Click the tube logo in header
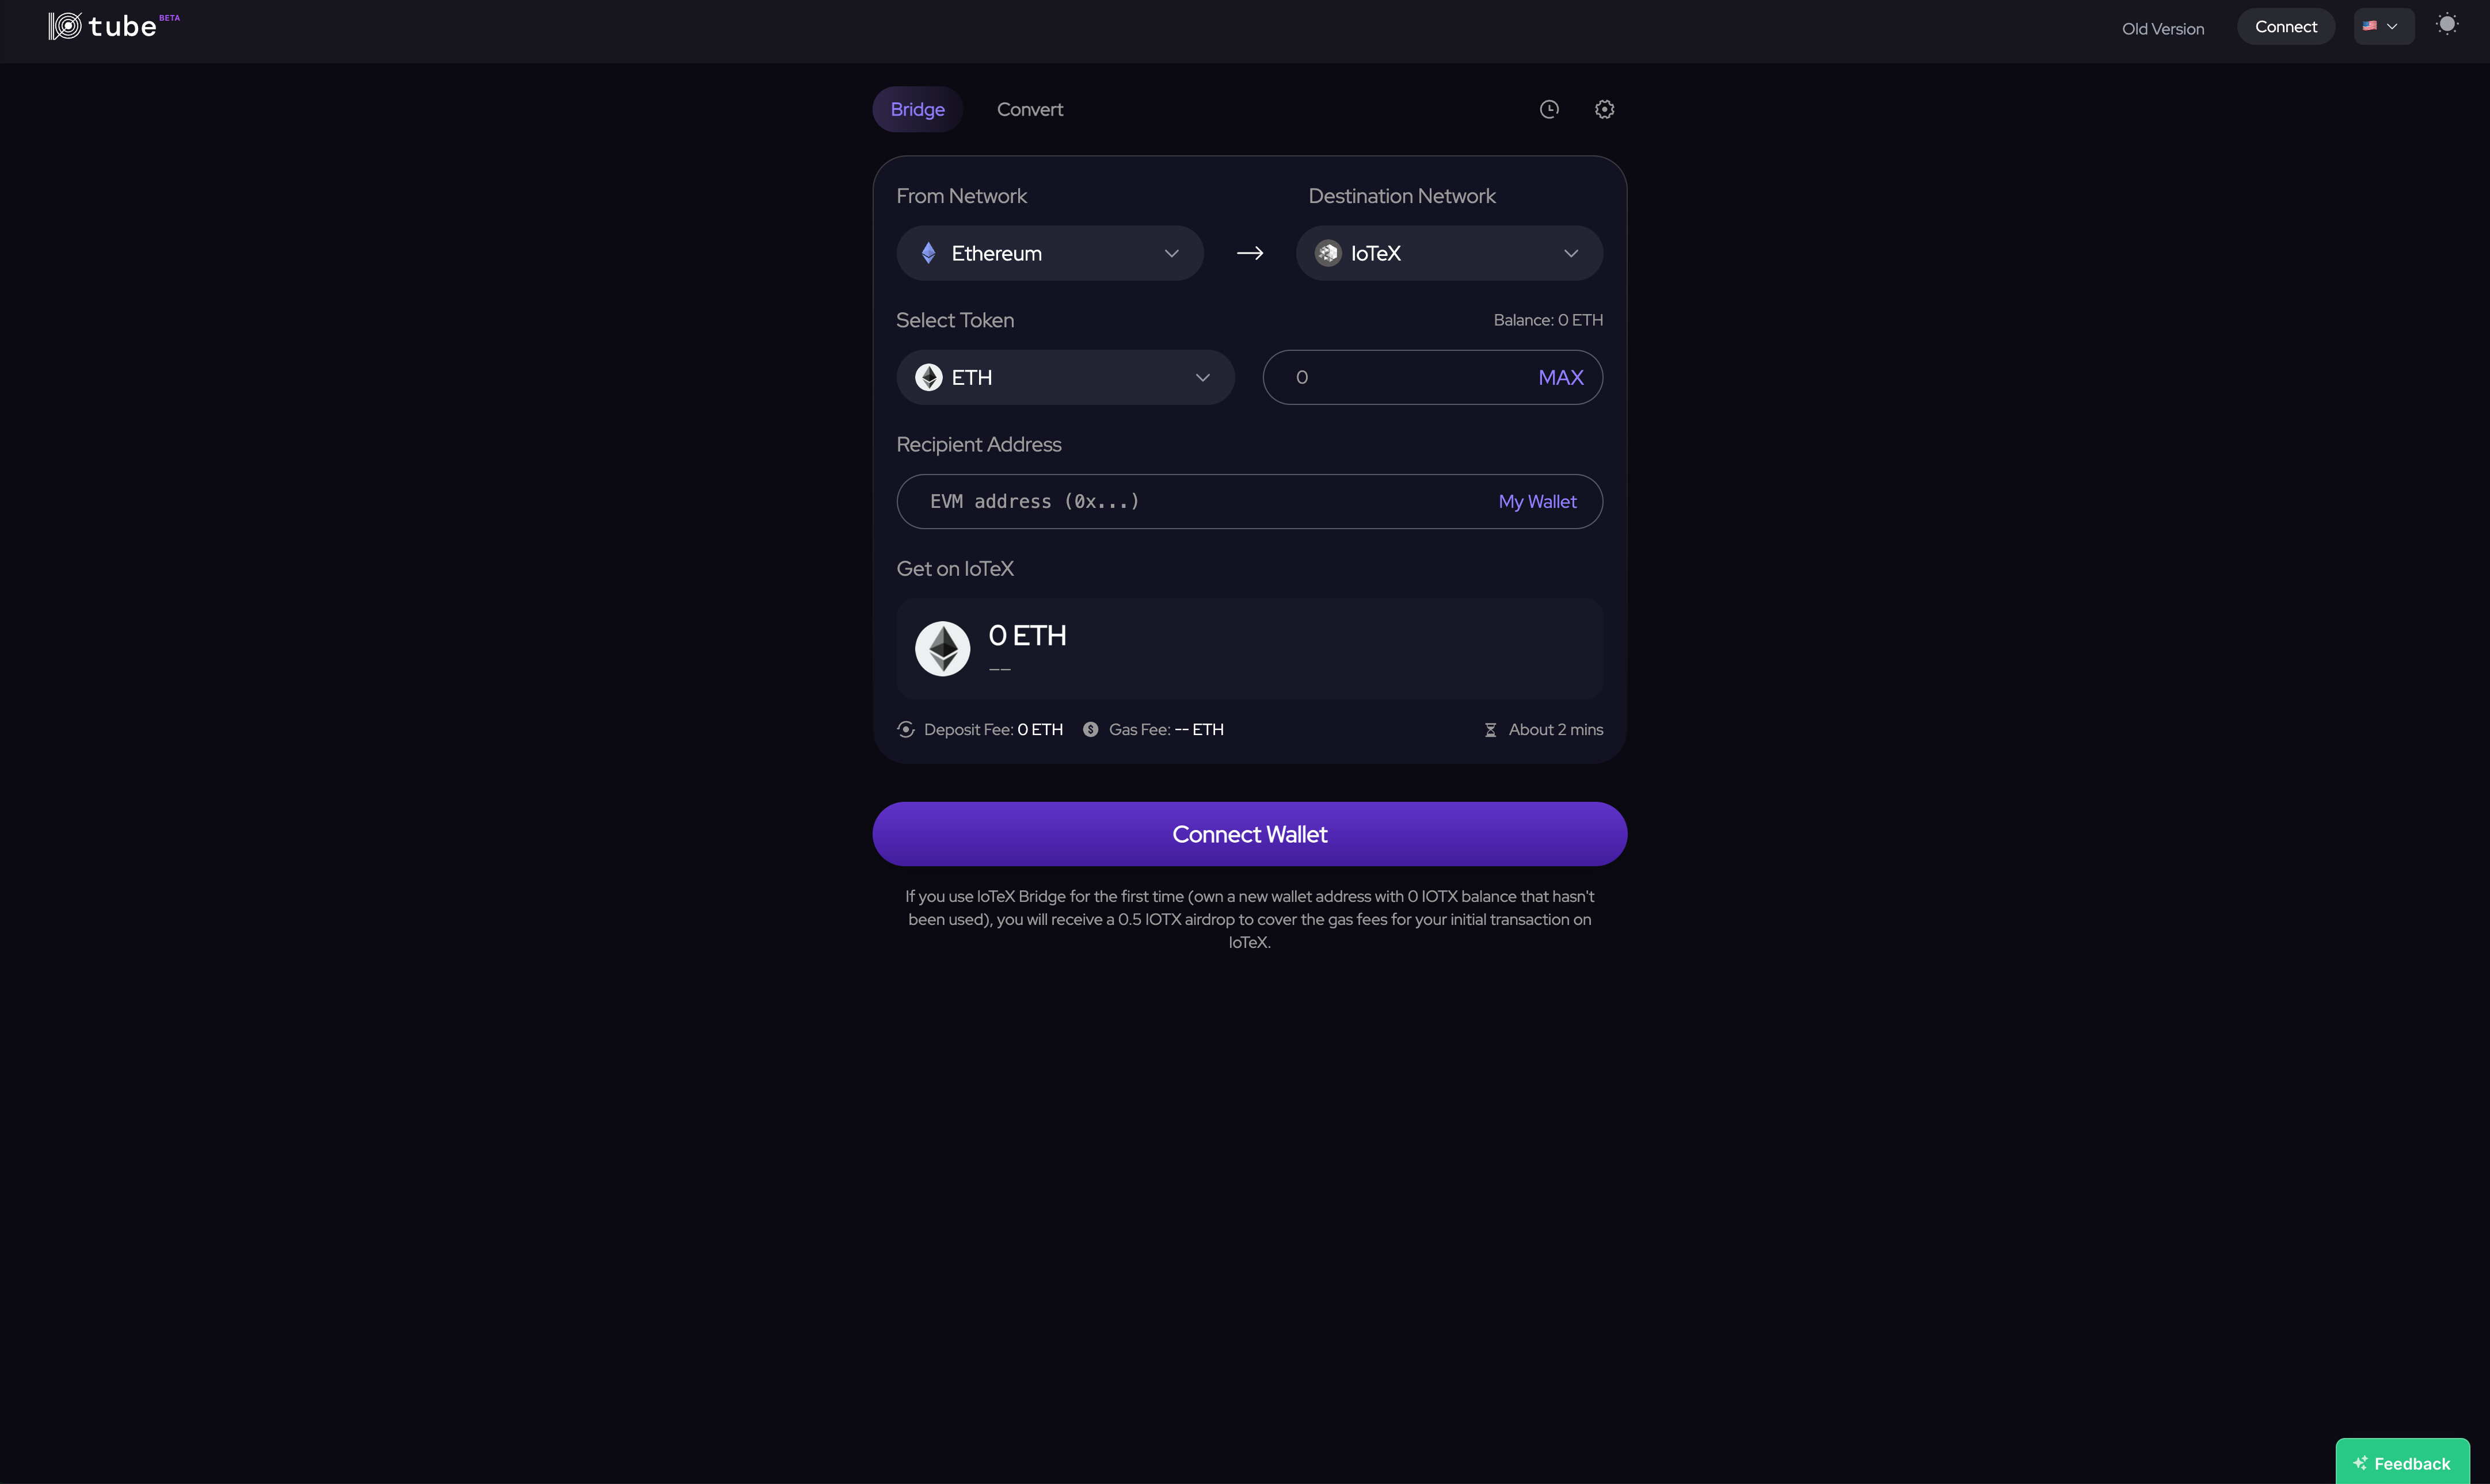 104,26
